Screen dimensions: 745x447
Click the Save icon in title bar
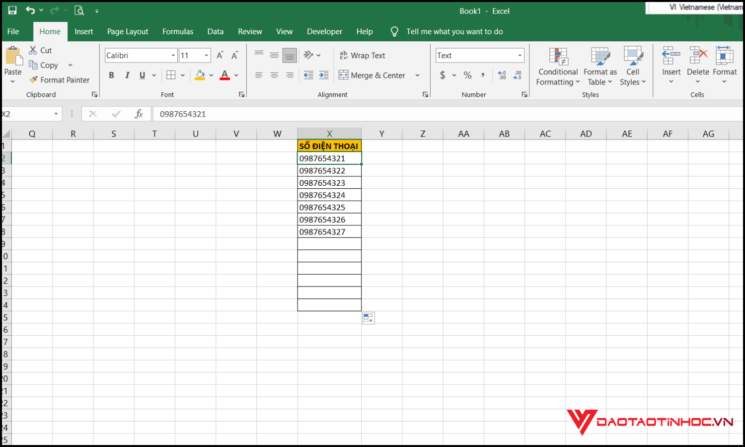(x=12, y=10)
